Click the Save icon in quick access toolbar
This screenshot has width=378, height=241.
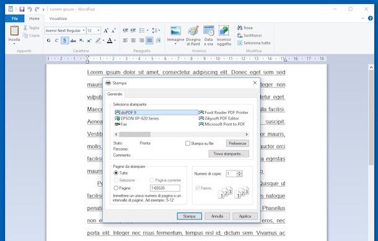click(x=22, y=9)
